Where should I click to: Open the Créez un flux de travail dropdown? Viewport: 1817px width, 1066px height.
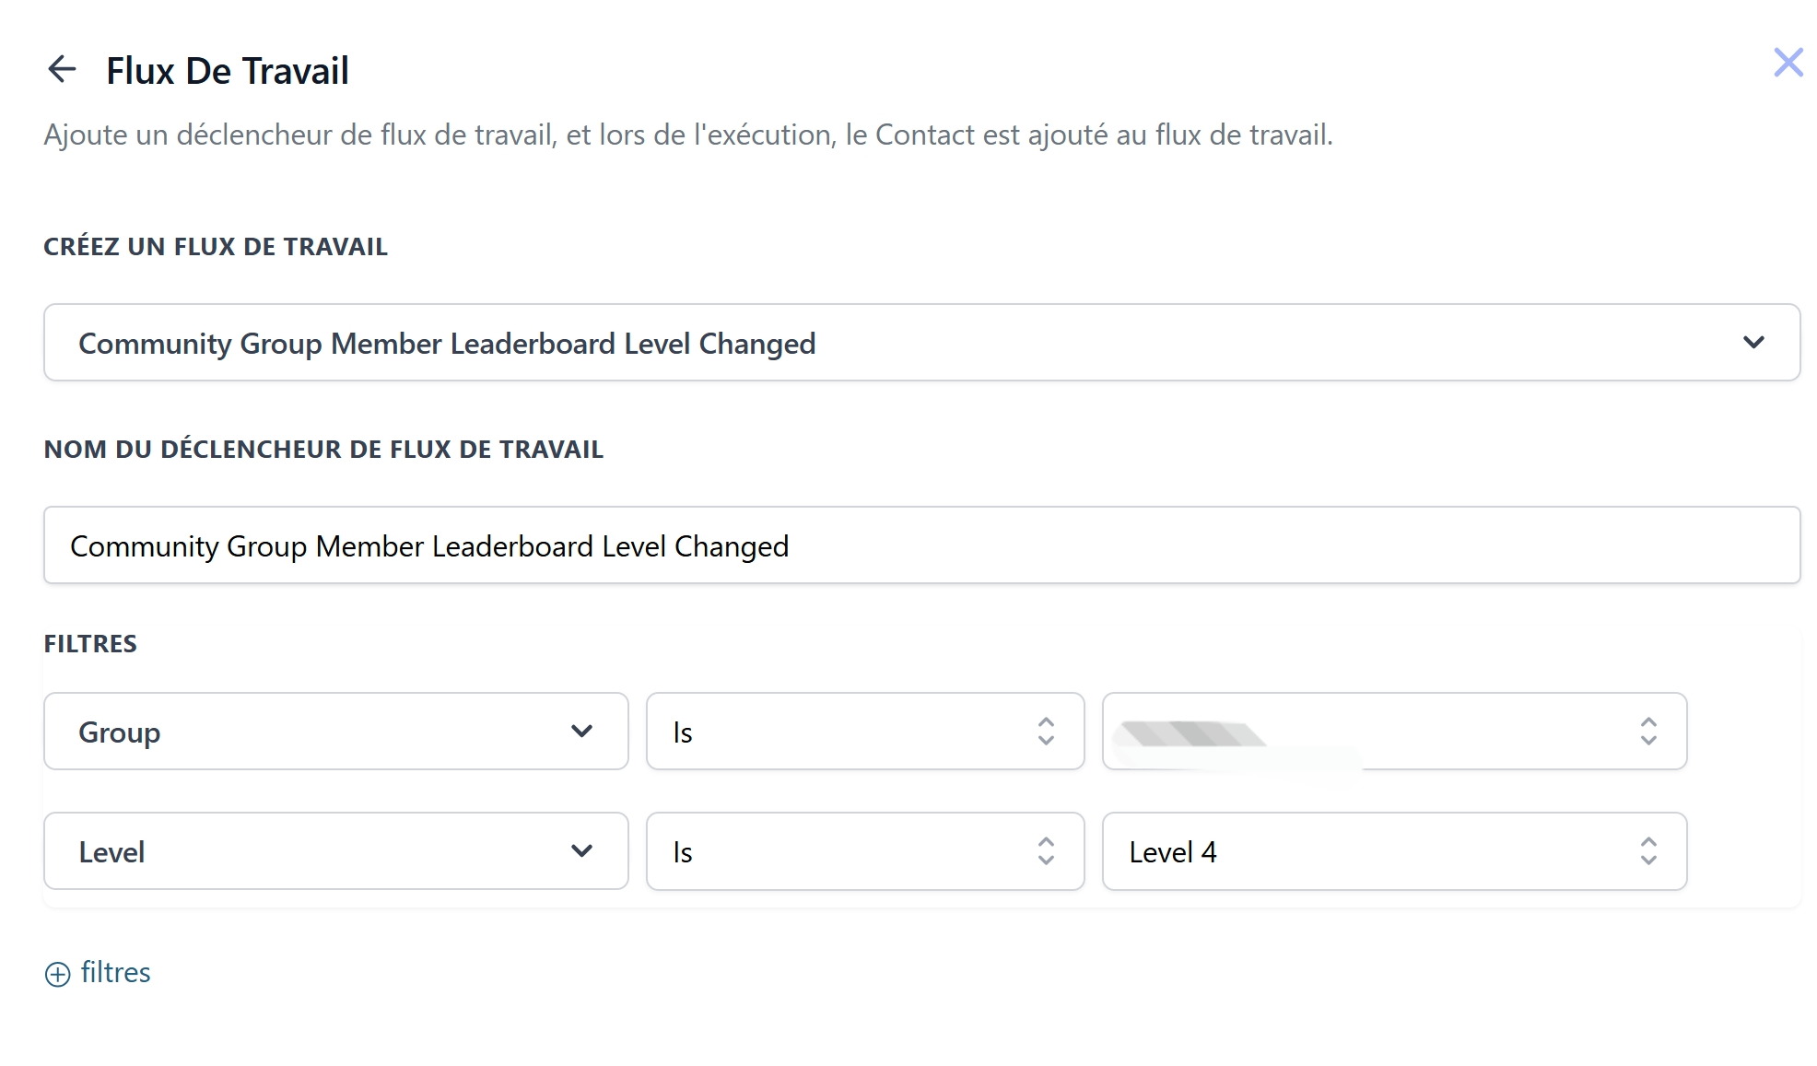coord(921,343)
